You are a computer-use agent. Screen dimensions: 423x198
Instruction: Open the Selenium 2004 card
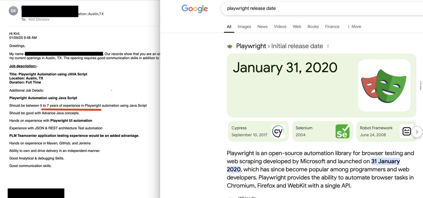click(322, 131)
